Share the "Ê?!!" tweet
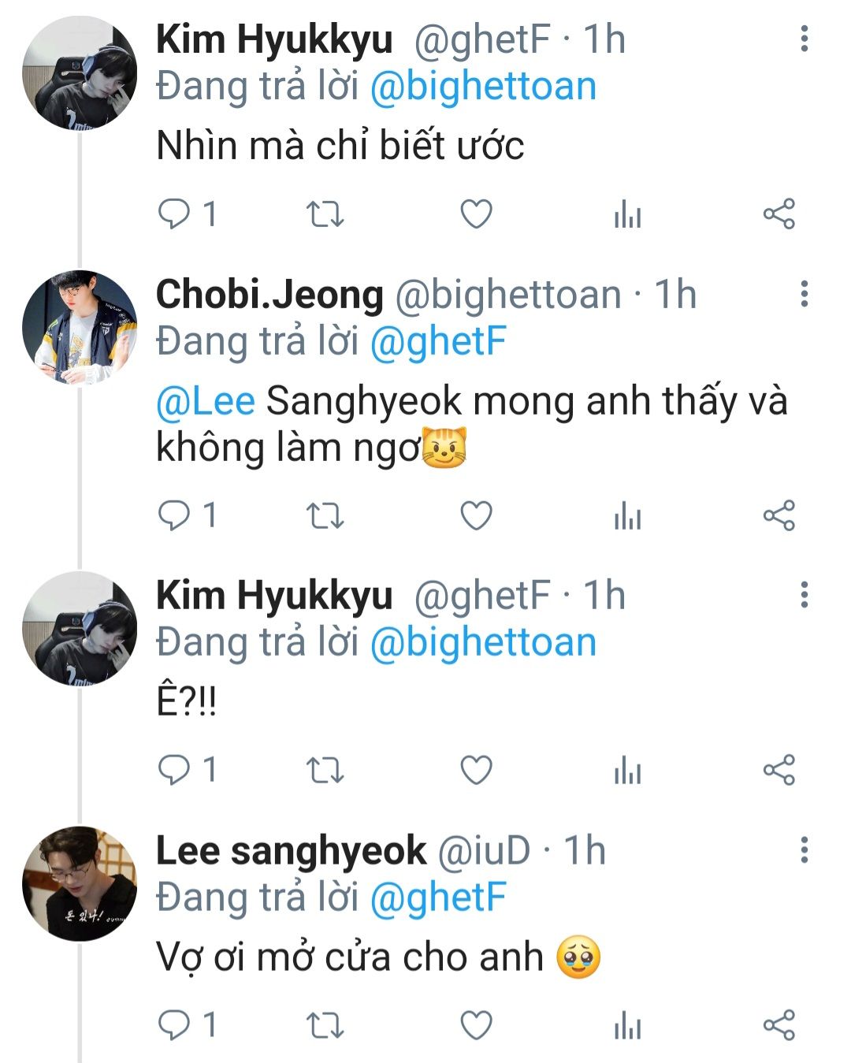Image resolution: width=851 pixels, height=1063 pixels. (x=779, y=770)
